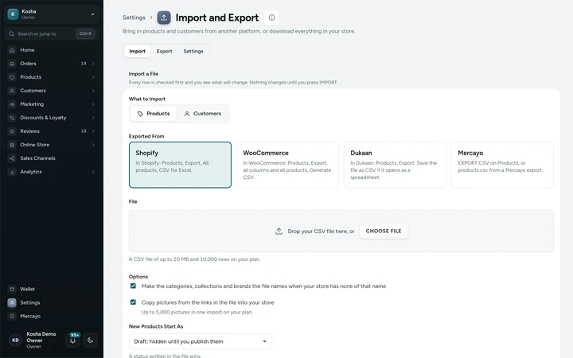Click the Products tag icon in sidebar
This screenshot has width=573, height=358.
12,77
